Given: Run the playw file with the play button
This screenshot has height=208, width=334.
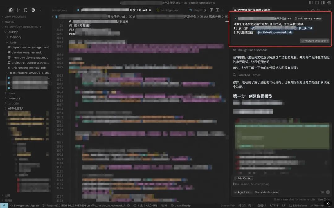Looking at the screenshot, I should click(x=205, y=10).
